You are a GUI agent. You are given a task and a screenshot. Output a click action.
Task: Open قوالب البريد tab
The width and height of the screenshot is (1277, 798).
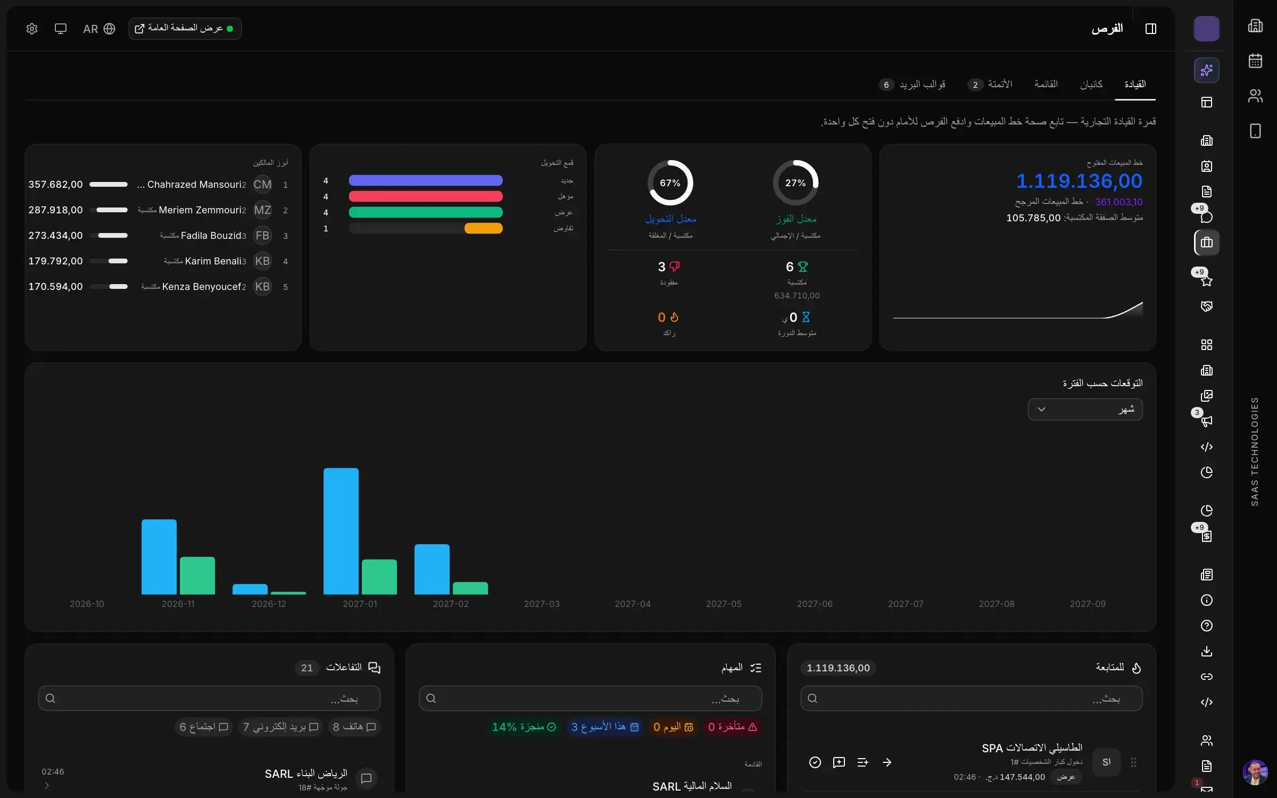pos(912,84)
